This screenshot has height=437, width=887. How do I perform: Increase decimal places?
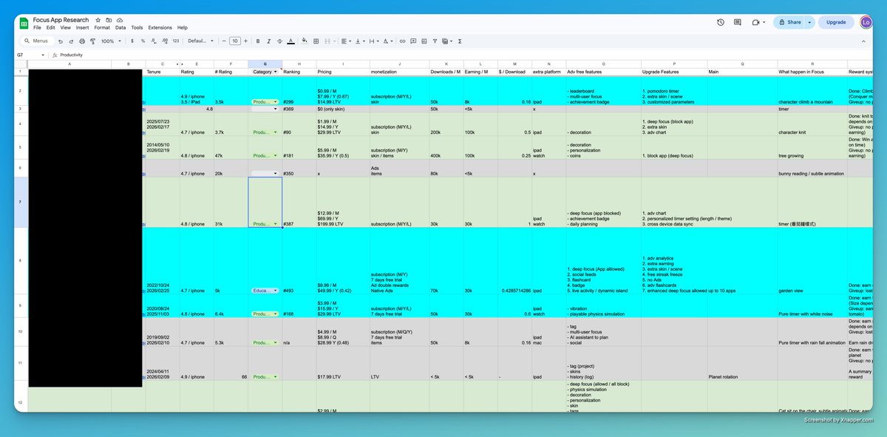[x=164, y=41]
